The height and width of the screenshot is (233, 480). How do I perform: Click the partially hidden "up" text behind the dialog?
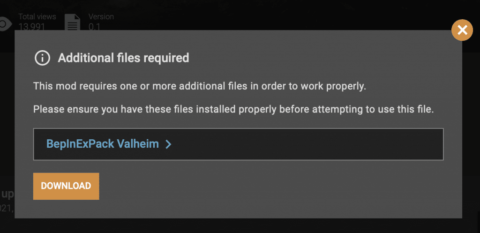pyautogui.click(x=7, y=195)
